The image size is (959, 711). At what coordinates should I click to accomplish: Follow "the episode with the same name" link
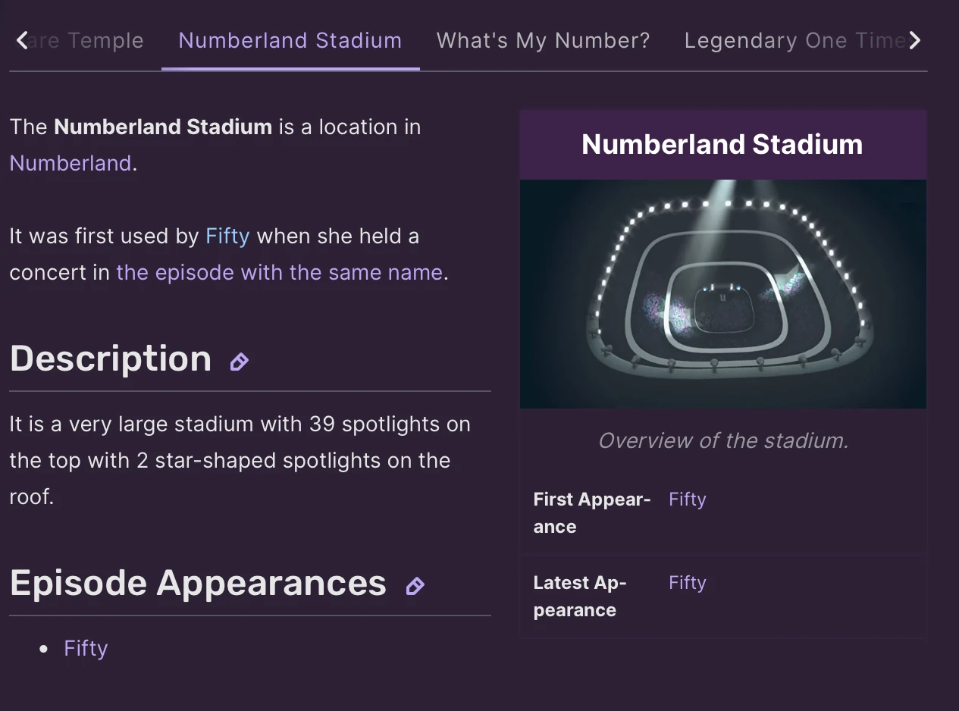point(280,272)
